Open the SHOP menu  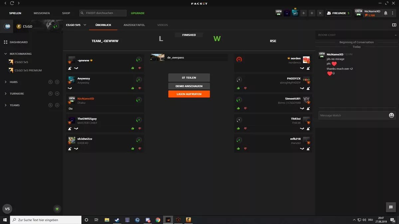tap(66, 13)
